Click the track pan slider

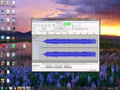click(x=36, y=45)
